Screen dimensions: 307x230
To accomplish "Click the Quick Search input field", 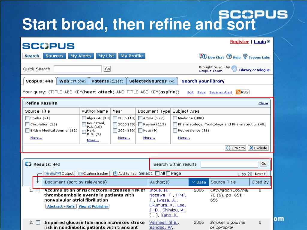I will pos(78,69).
